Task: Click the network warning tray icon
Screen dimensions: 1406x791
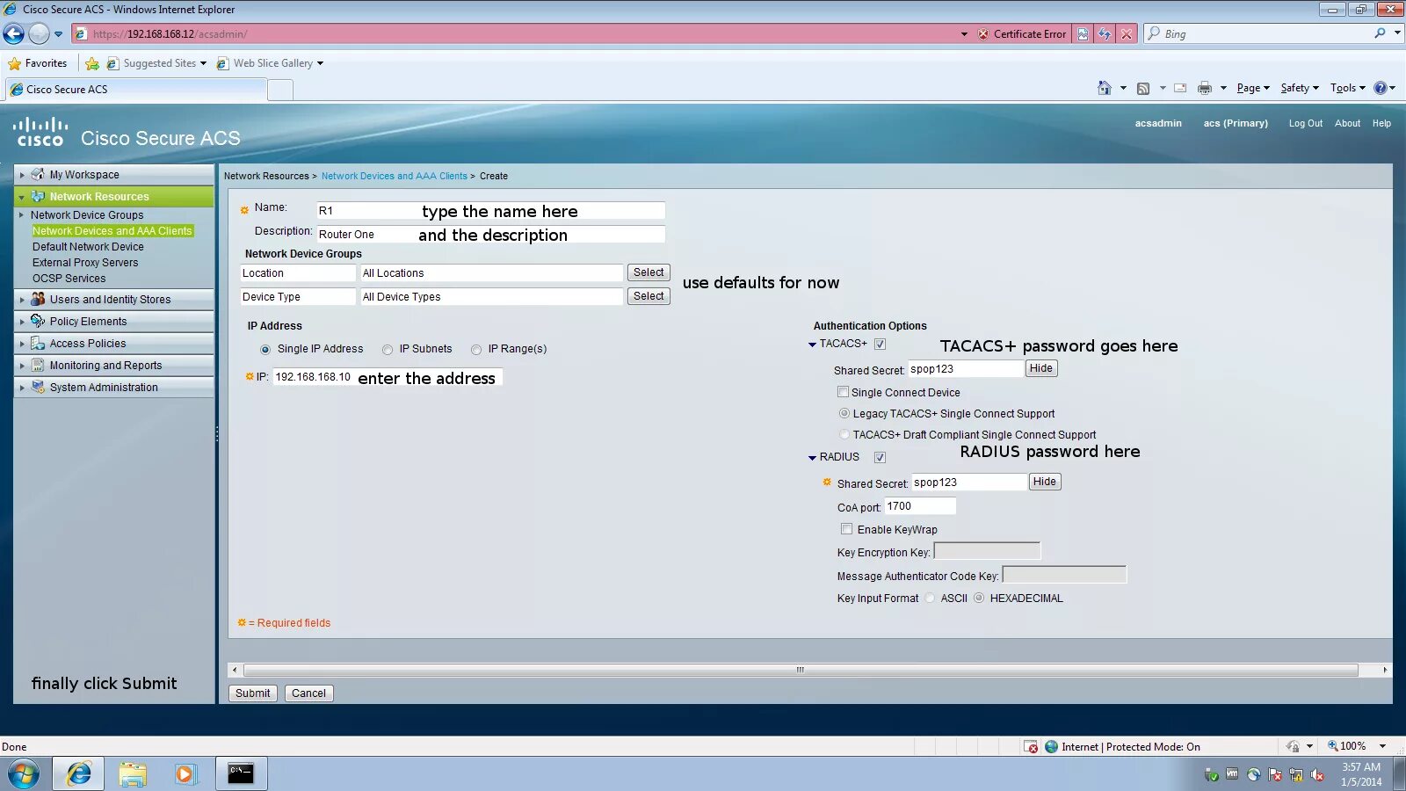Action: [x=1295, y=774]
